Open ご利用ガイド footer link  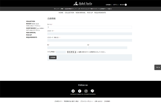coord(58,101)
